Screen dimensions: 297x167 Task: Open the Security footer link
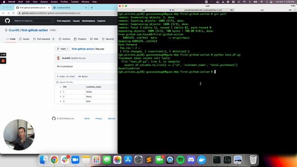click(111, 119)
